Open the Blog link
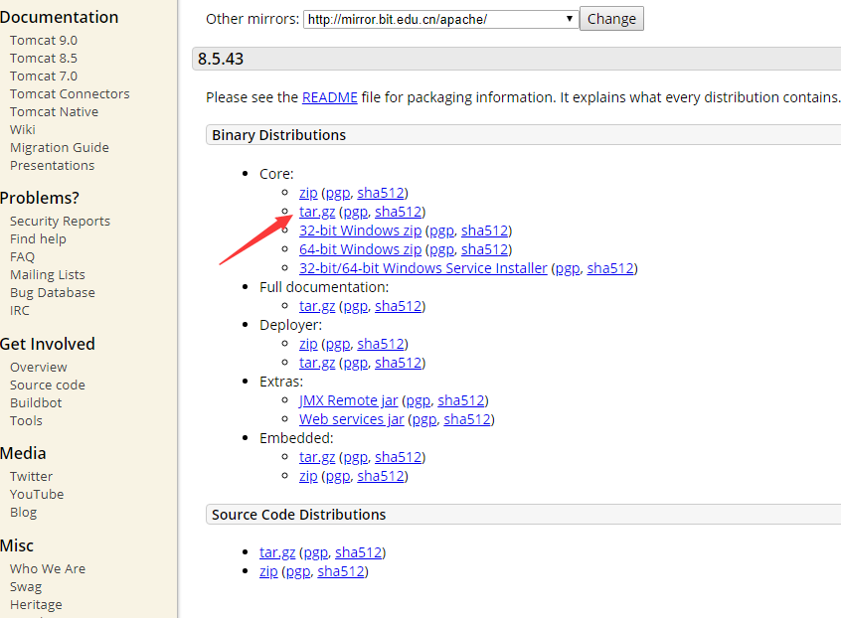841x618 pixels. (x=23, y=513)
